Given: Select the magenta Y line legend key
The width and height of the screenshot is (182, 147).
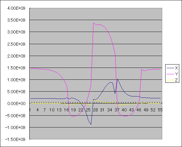Looking at the screenshot, I should (170, 74).
